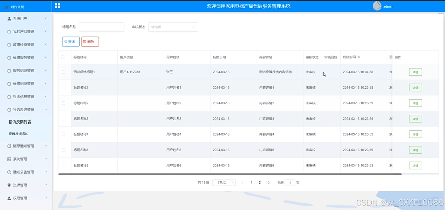This screenshot has height=210, width=445.
Task: Open 详情 for 测试反馈标题1 row
Action: click(x=416, y=72)
